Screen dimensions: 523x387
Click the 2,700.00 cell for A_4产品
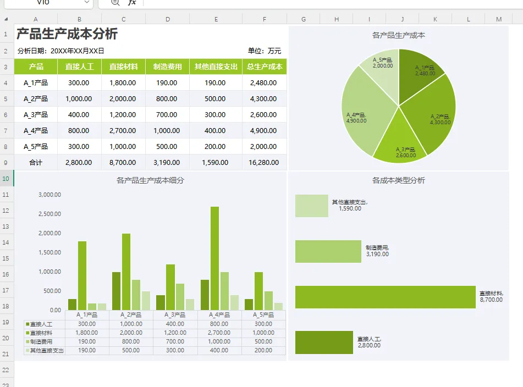(123, 131)
